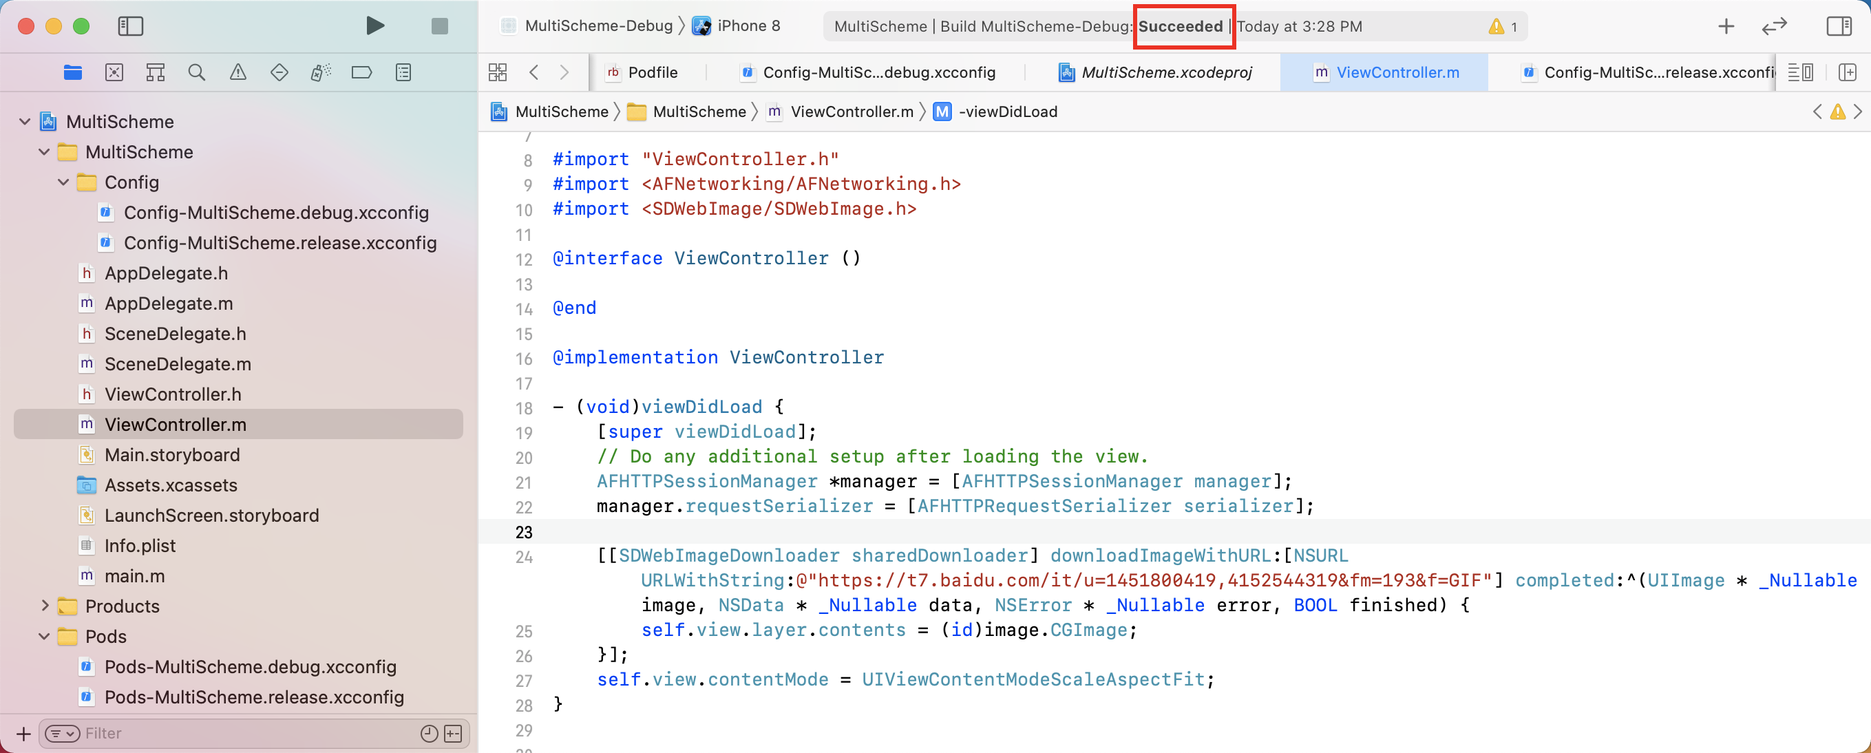Screen dimensions: 1871x753
Task: Open the Source Control navigator icon
Action: coord(114,72)
